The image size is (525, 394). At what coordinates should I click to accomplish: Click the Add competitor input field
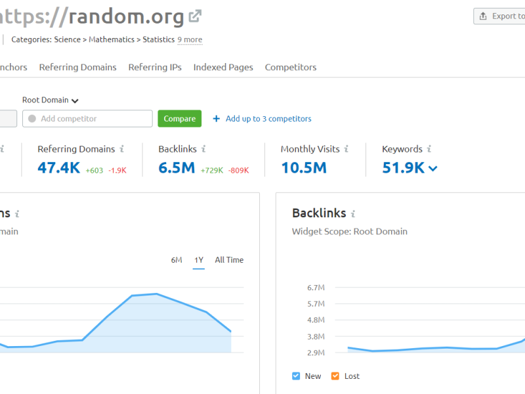point(88,119)
